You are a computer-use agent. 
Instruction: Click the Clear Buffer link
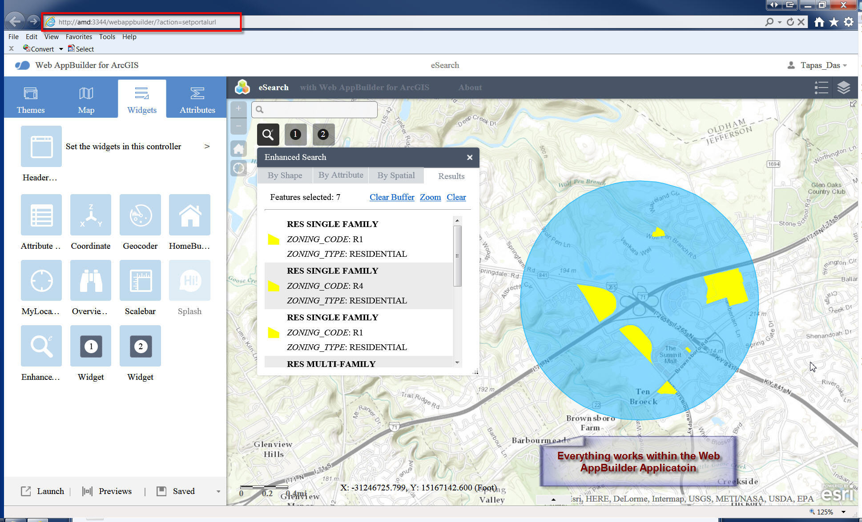point(392,197)
